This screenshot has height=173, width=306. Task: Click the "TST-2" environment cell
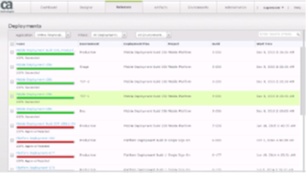[85, 82]
